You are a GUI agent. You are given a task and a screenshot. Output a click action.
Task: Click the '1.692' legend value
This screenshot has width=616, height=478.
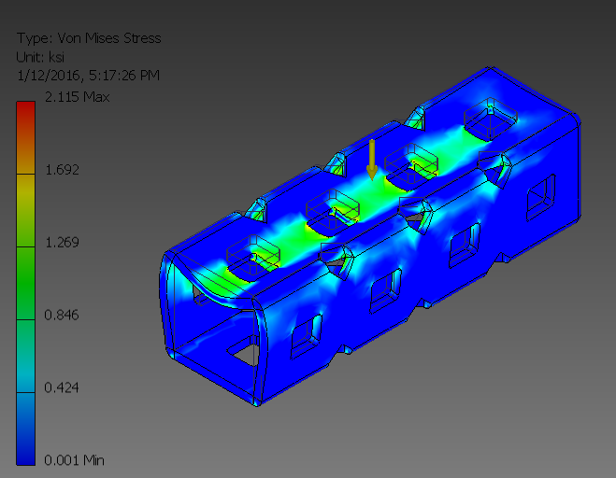click(62, 170)
